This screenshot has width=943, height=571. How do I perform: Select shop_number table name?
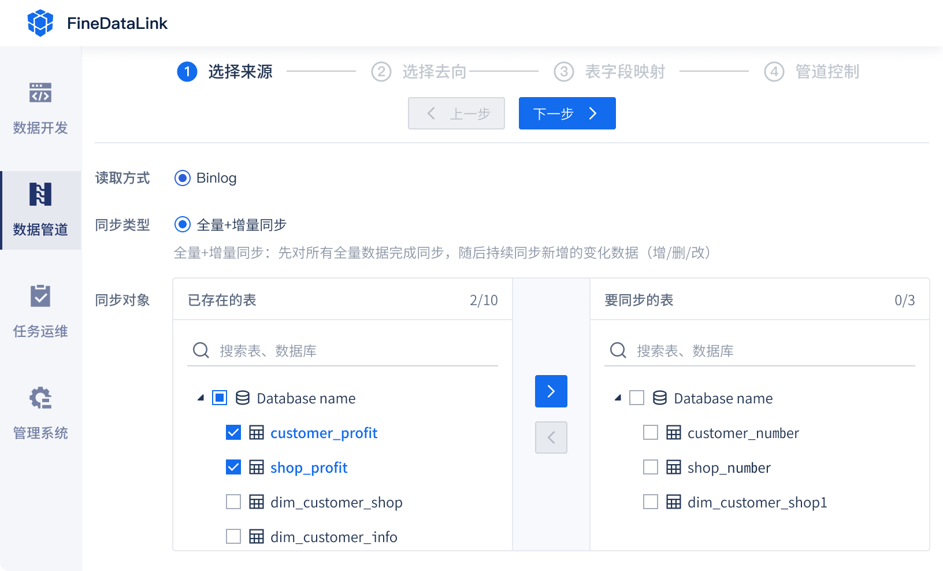729,468
